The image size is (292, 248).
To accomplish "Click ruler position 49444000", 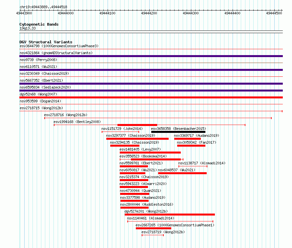I will (66, 13).
